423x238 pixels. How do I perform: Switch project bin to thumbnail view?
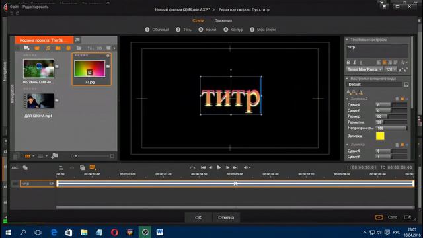click(28, 156)
